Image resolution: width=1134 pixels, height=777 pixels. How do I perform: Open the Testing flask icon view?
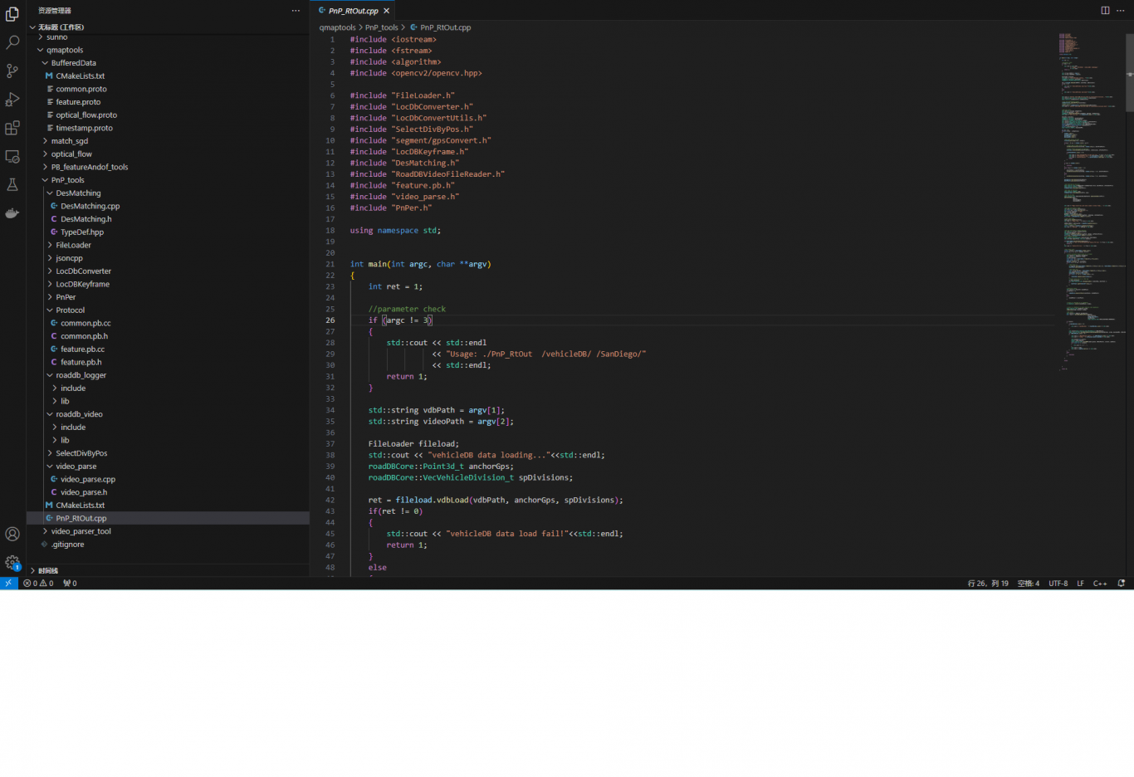pyautogui.click(x=12, y=184)
